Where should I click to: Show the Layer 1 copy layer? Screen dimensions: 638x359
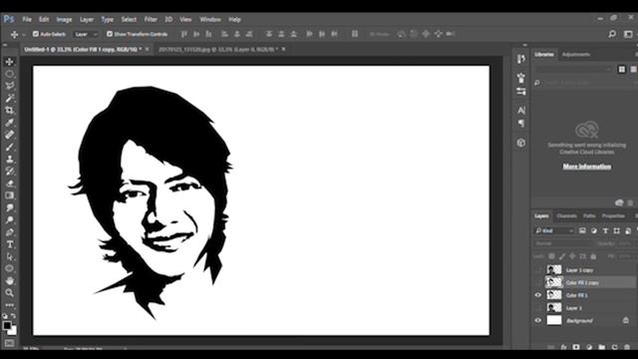click(x=538, y=270)
